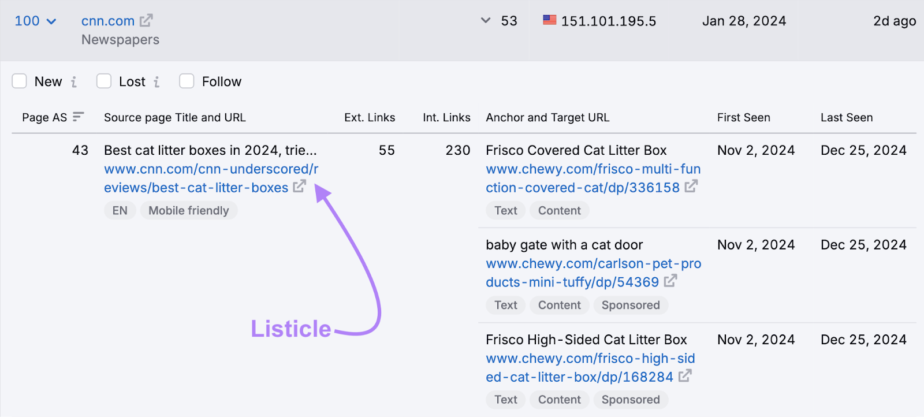The image size is (924, 417).
Task: Expand the chevron next to the 53 count
Action: (485, 21)
